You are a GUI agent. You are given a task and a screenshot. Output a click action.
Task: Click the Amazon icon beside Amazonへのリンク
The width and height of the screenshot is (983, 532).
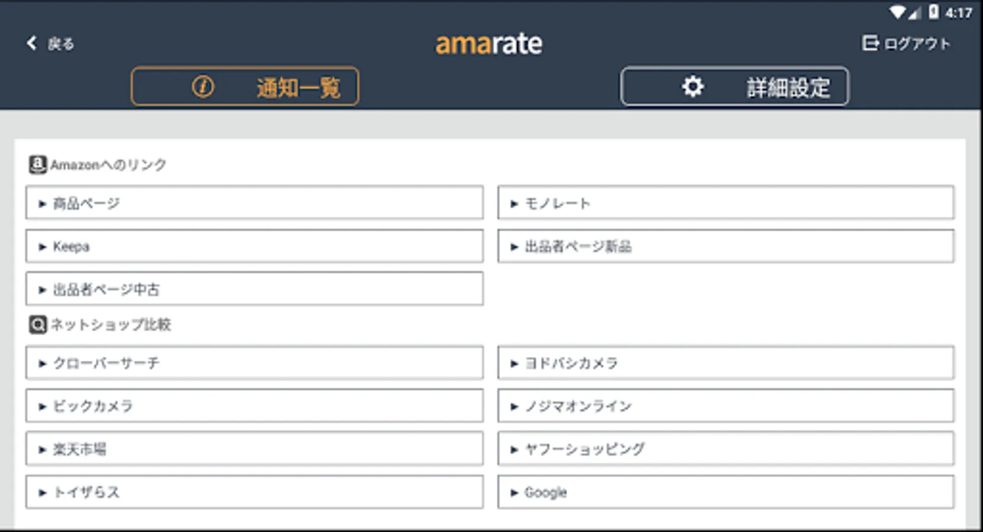(37, 164)
